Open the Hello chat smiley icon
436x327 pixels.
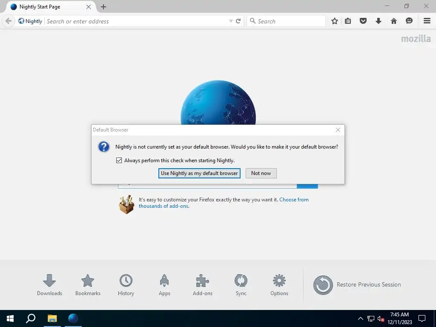click(409, 21)
